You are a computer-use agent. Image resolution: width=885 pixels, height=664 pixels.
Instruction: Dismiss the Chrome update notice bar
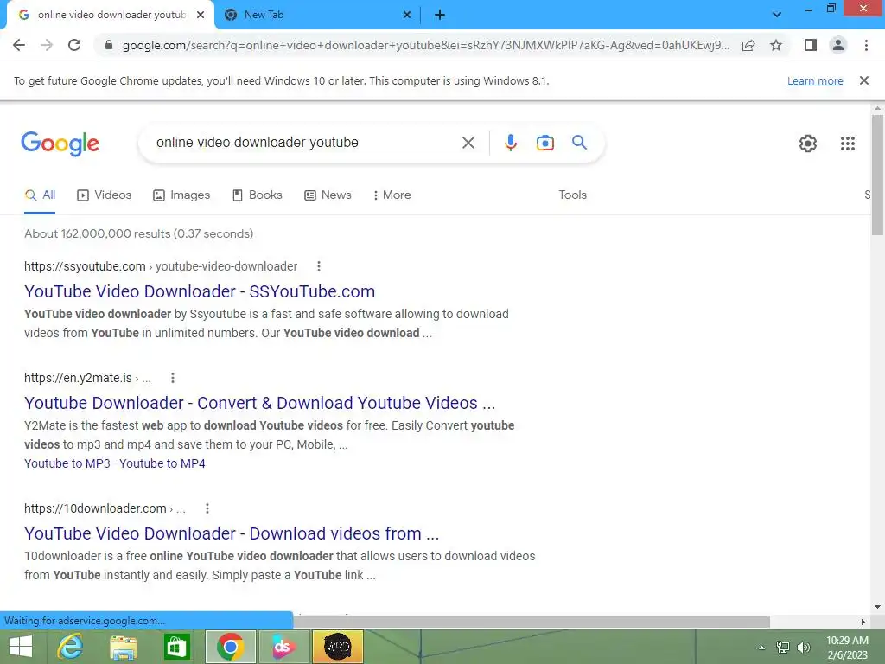point(863,80)
